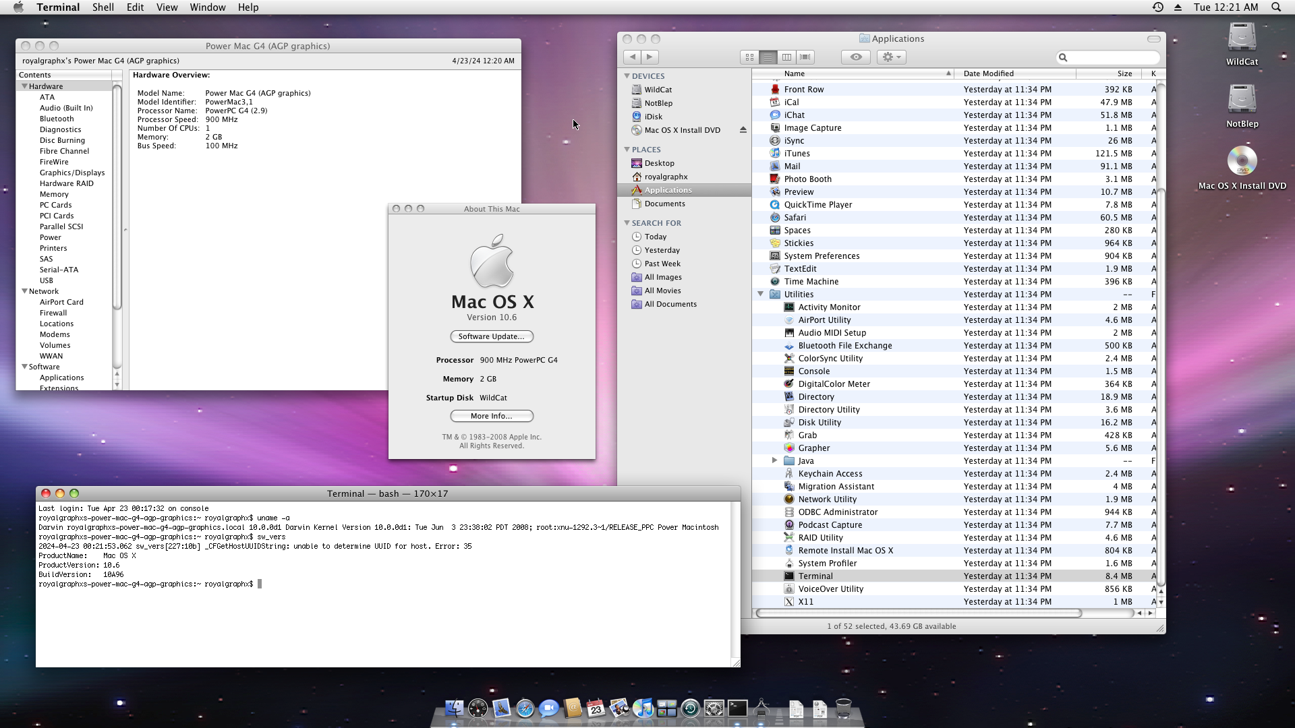The height and width of the screenshot is (728, 1295).
Task: Open the Help menu
Action: tap(248, 7)
